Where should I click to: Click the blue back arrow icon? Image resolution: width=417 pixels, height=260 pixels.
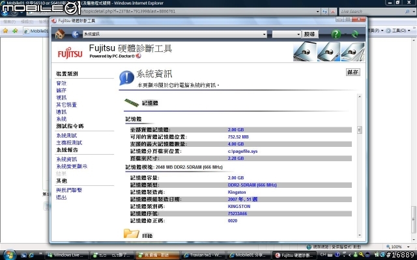click(76, 34)
